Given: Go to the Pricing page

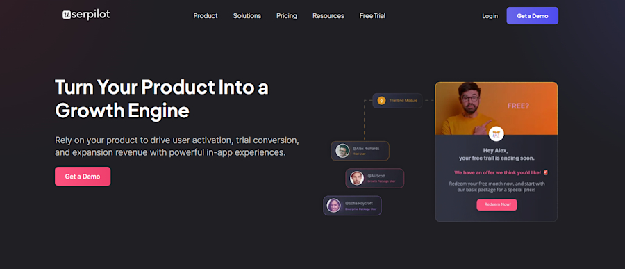Looking at the screenshot, I should point(287,16).
